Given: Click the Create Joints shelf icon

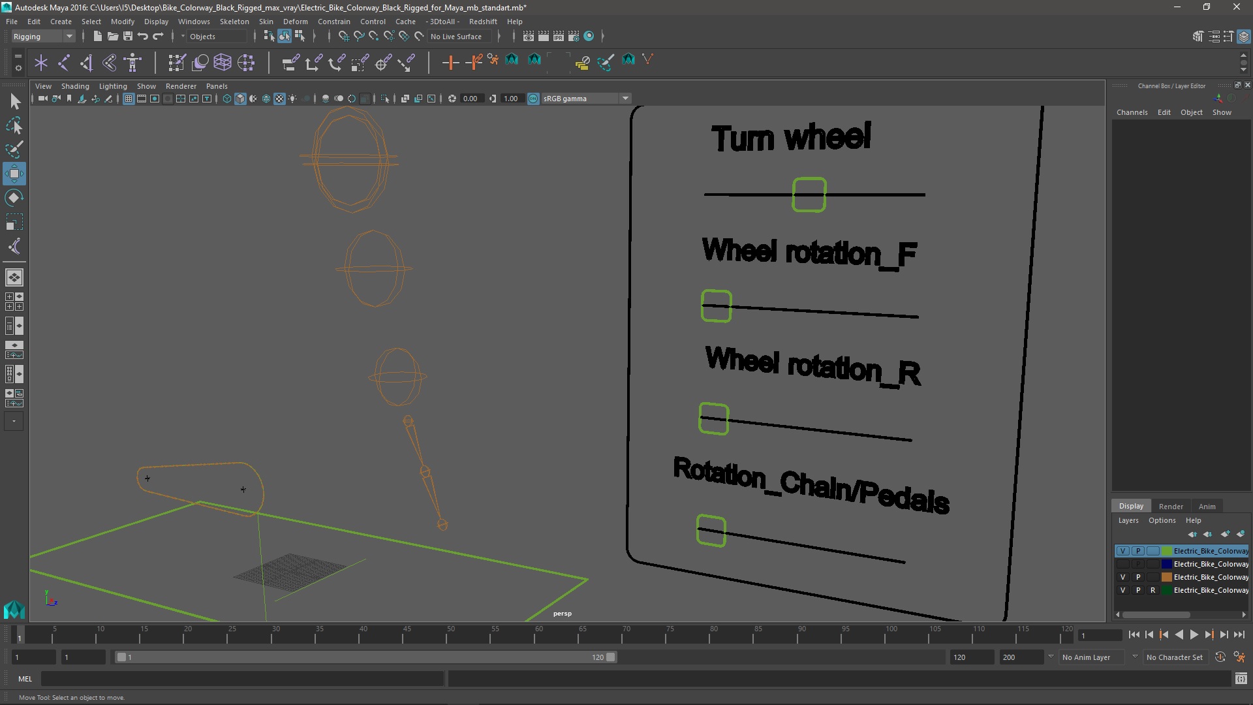Looking at the screenshot, I should (x=64, y=63).
